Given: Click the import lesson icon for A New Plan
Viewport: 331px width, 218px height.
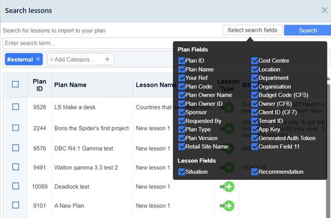Looking at the screenshot, I should click(227, 206).
